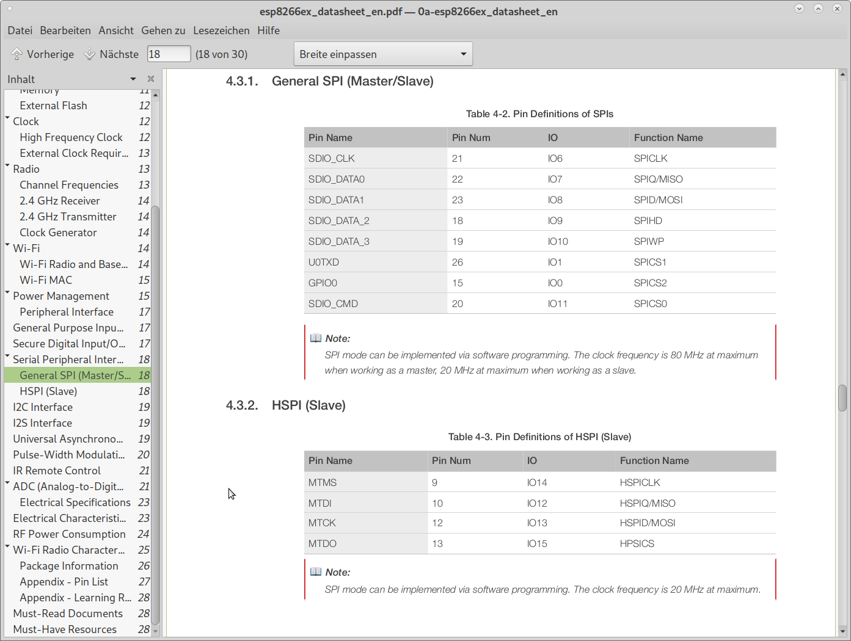Select Wi-Fi MAC outline entry
This screenshot has width=851, height=641.
coord(77,280)
